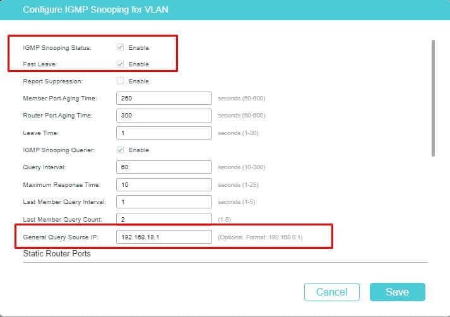Click the 'Configure IGMP Snooping for VLAN' title

point(95,9)
